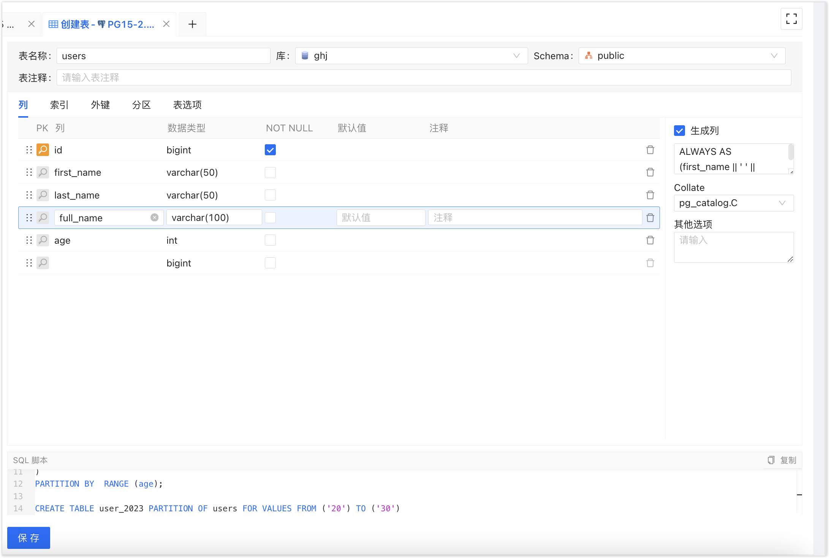Check NOT NULL for age column
The height and width of the screenshot is (558, 829).
tap(270, 240)
